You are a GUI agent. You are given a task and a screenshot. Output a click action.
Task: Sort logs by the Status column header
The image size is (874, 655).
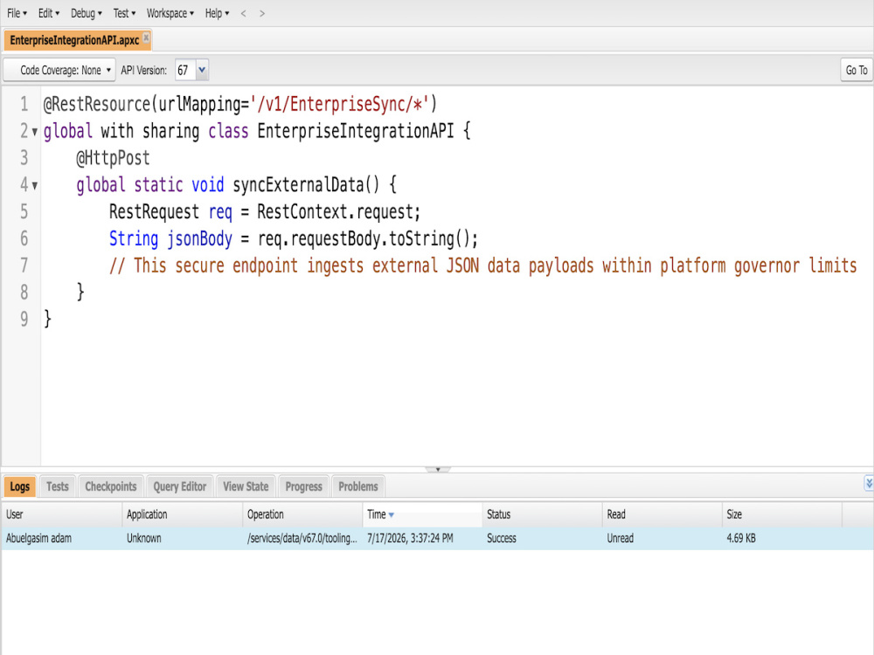pyautogui.click(x=543, y=514)
